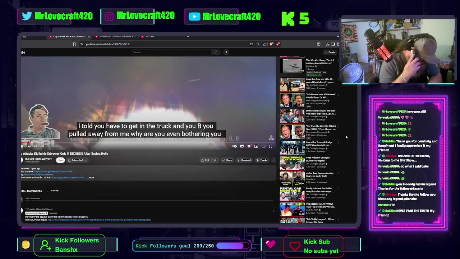Open The Civil Rights Lawyer channel name
Viewport: 460px width, 259px height.
(x=37, y=159)
